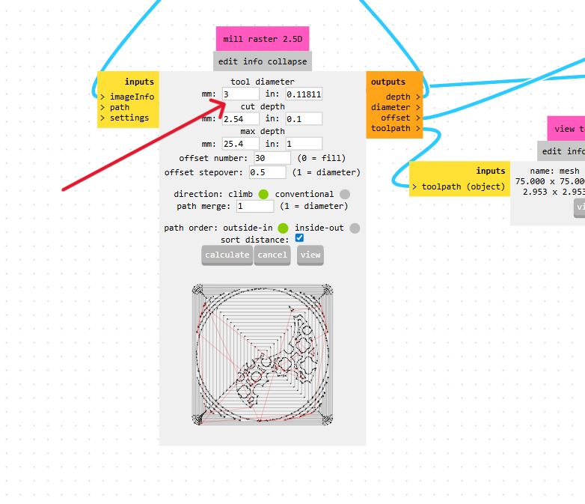Choose inside-out path order
585x504 pixels.
point(355,228)
